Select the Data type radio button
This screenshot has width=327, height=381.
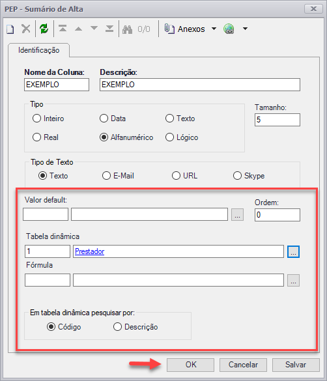pyautogui.click(x=104, y=119)
